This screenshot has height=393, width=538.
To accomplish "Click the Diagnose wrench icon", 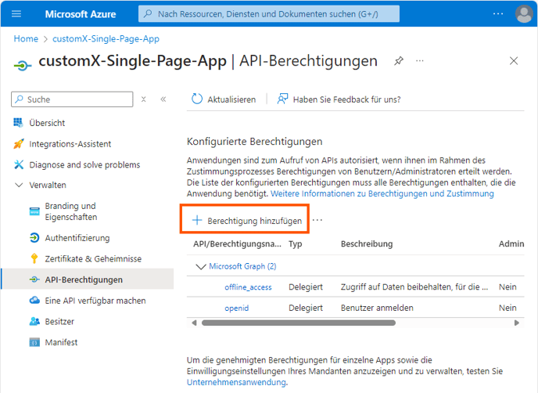I will coord(19,164).
